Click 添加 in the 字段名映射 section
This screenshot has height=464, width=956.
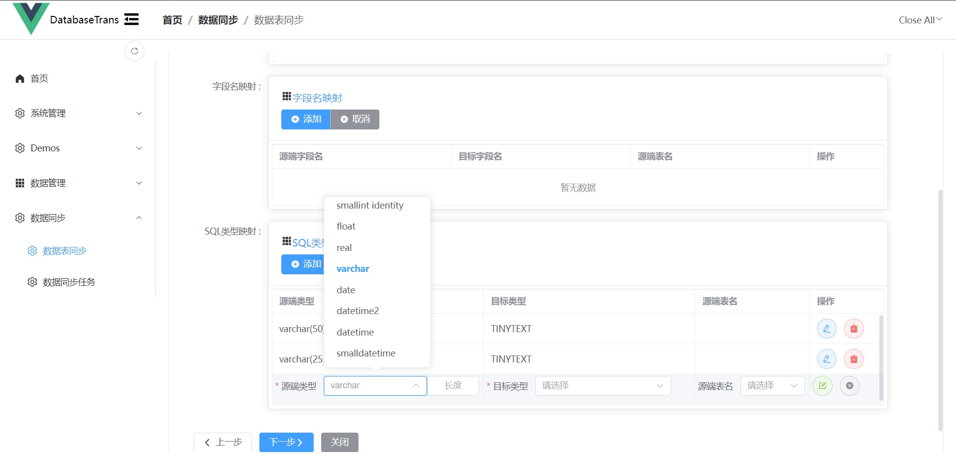[x=306, y=119]
